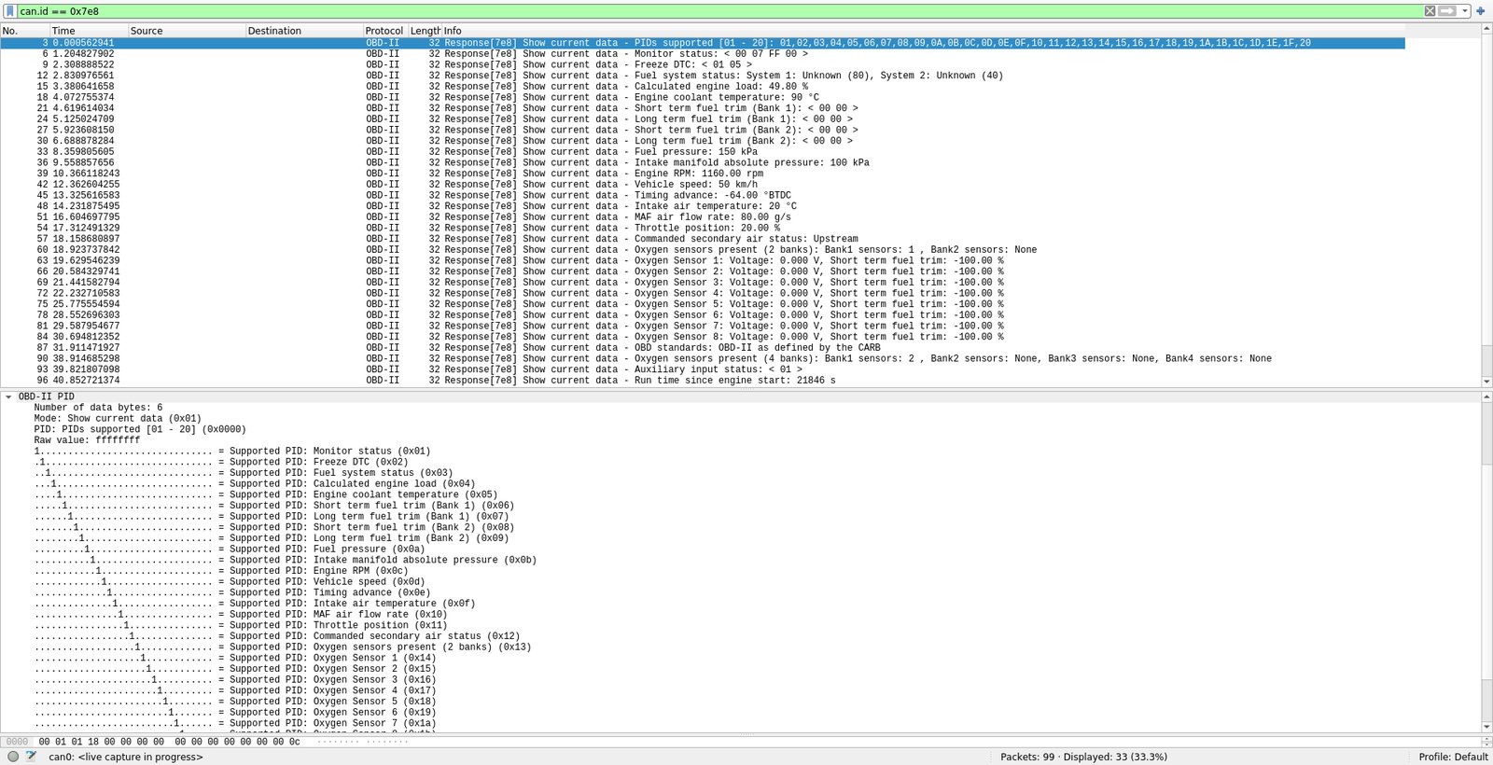Select Supported PID: Oxygen Sensor 7 (0x1a)

[x=235, y=724]
